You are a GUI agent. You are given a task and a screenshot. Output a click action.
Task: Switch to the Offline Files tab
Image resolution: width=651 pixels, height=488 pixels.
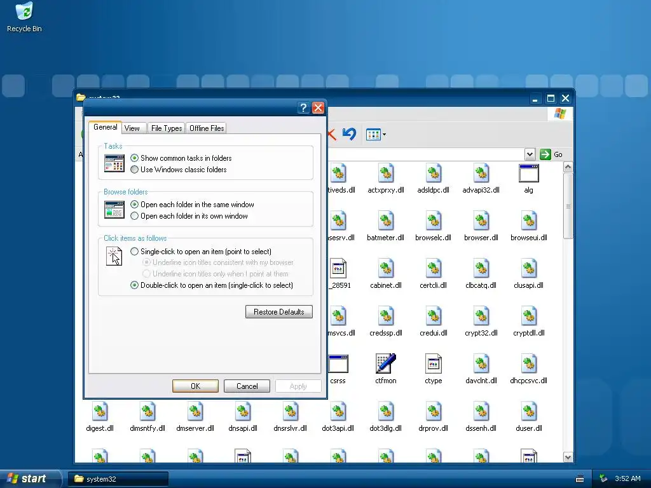click(x=207, y=128)
